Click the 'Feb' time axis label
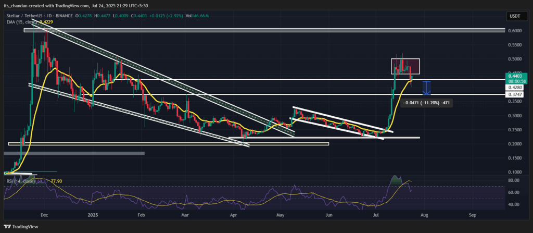533x233 pixels. coord(141,215)
